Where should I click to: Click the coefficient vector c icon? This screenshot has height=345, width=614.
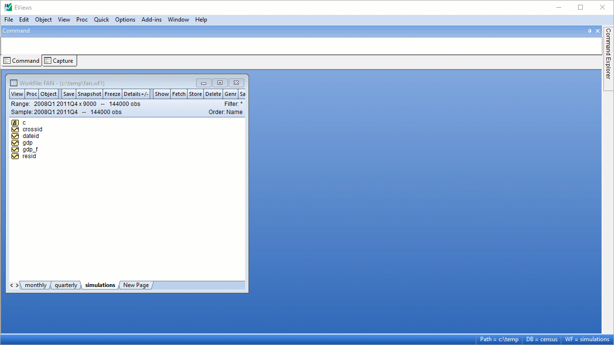15,123
